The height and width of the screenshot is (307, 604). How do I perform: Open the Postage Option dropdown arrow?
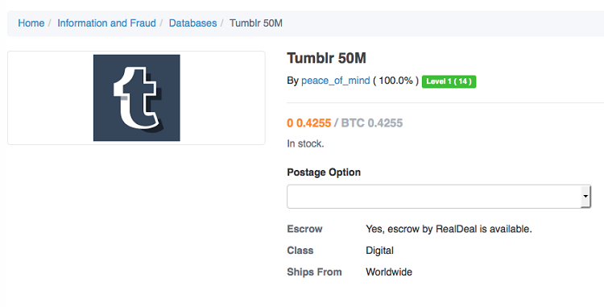point(585,197)
